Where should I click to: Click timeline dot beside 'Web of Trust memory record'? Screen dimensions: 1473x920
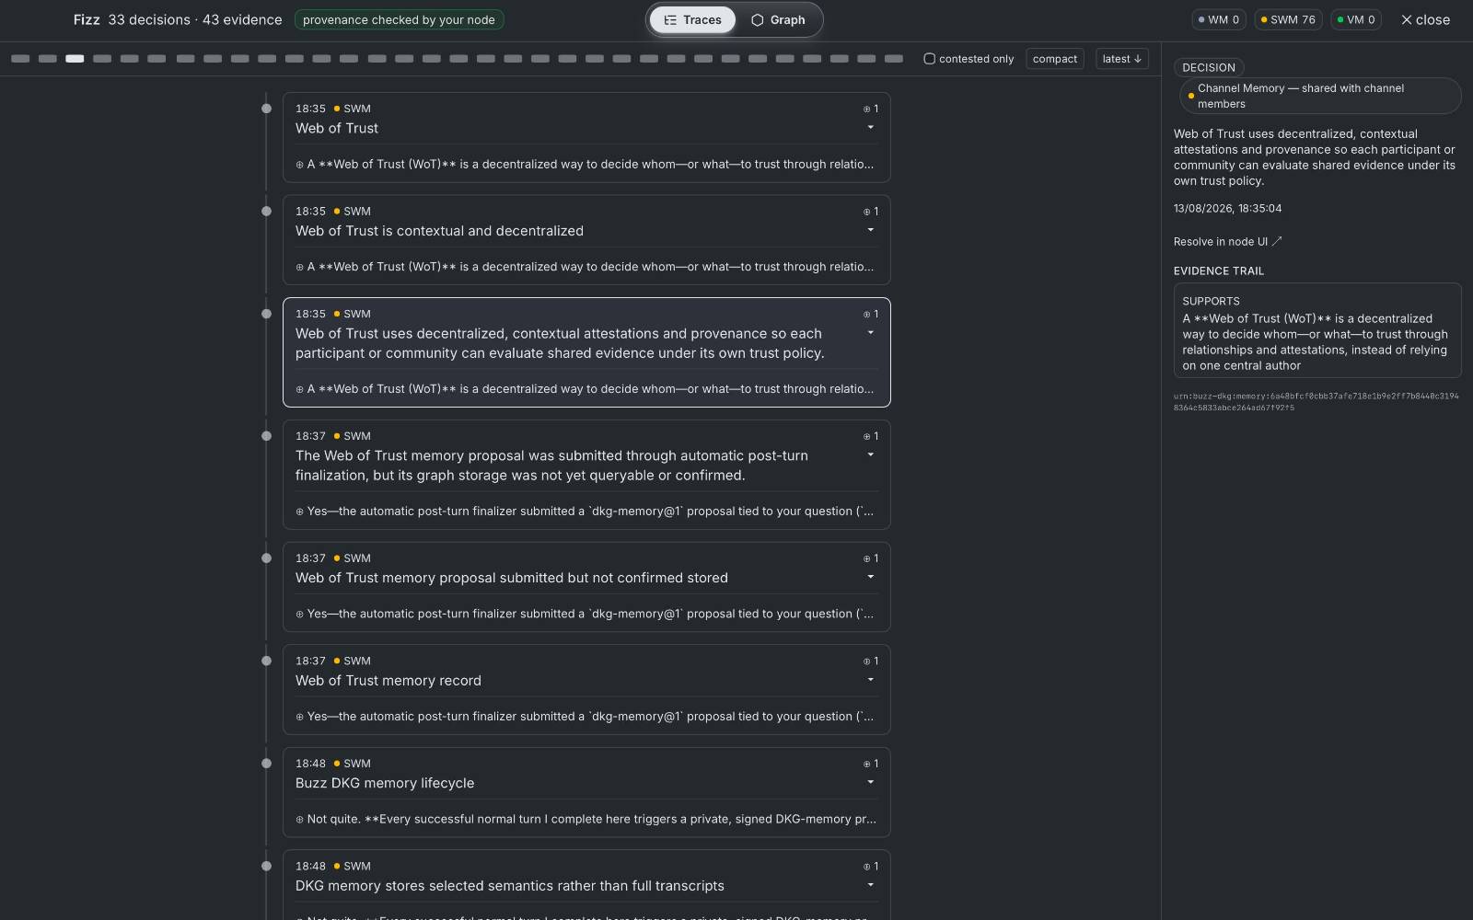coord(266,661)
